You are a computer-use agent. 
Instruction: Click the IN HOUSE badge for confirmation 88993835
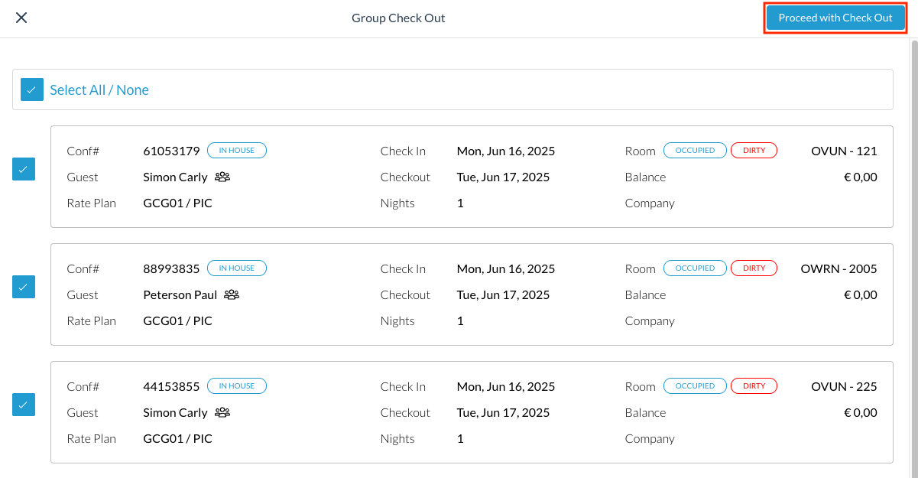[237, 268]
